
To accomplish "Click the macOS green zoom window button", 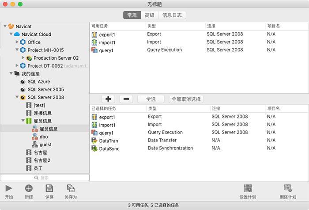I will (20, 4).
